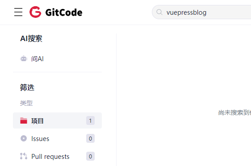Click the robot icon beside 问AI
Image resolution: width=251 pixels, height=166 pixels.
point(24,59)
